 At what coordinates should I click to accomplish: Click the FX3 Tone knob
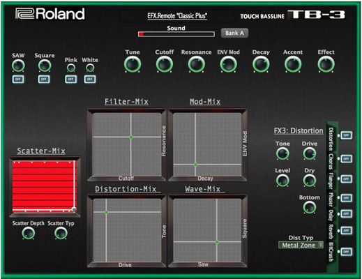pyautogui.click(x=282, y=154)
